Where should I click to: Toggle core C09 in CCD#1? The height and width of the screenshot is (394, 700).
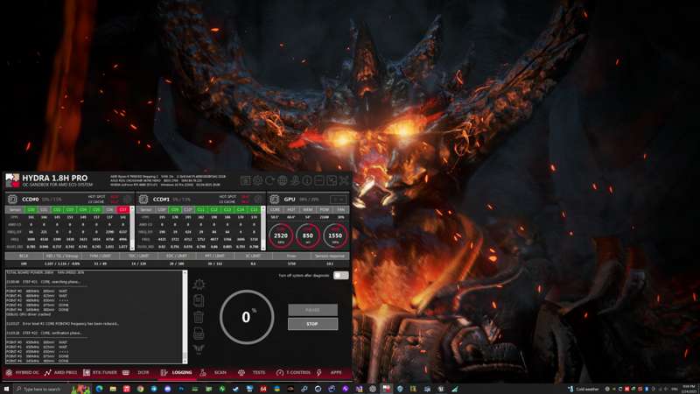tap(175, 210)
